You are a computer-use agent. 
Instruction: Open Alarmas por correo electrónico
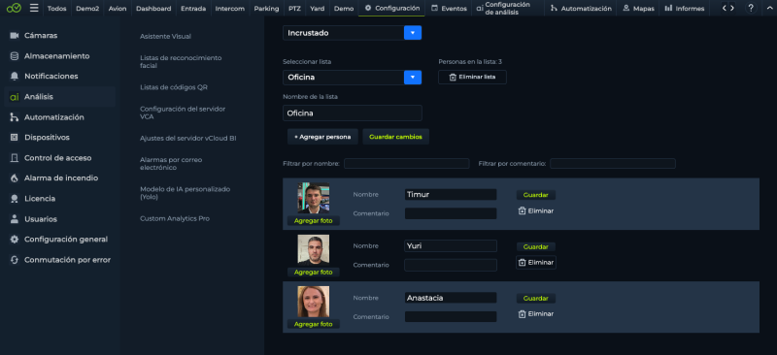tap(171, 163)
